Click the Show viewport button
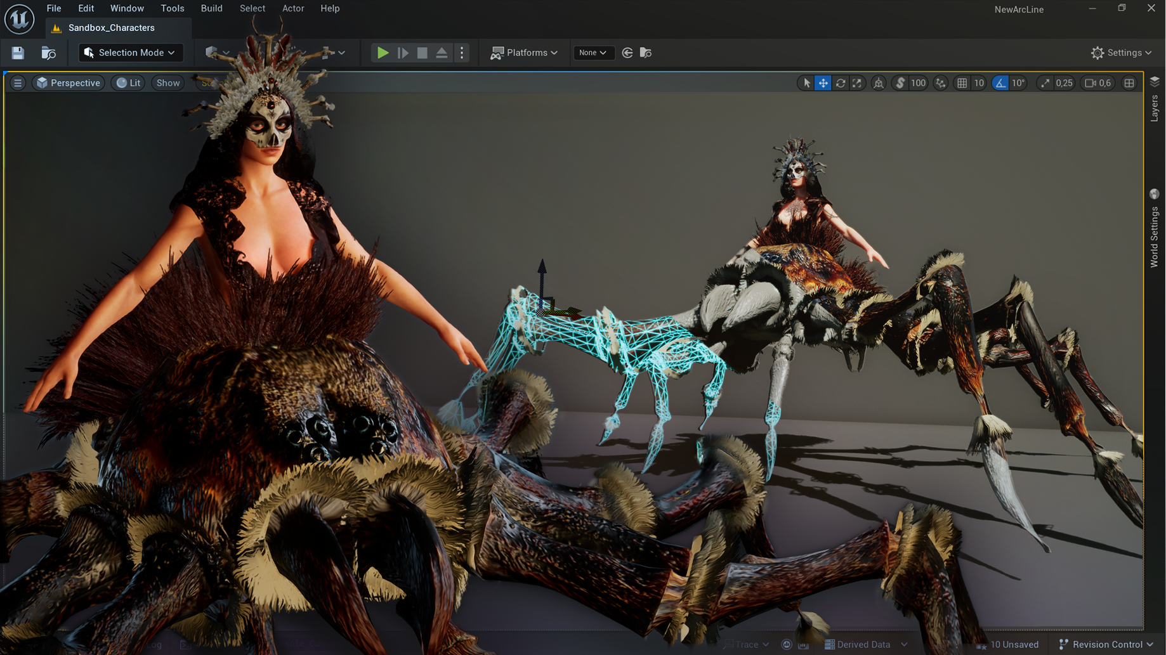The height and width of the screenshot is (655, 1166). coord(168,83)
